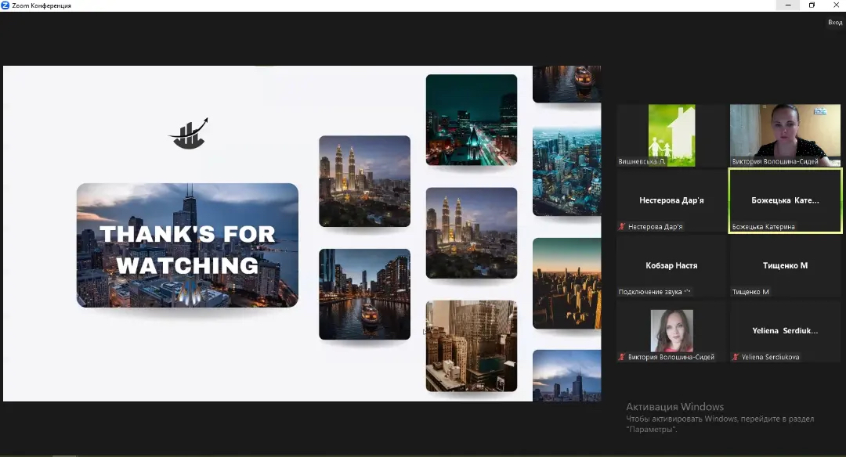
Task: Click the "Подключение звука" audio connecting label
Action: 655,292
